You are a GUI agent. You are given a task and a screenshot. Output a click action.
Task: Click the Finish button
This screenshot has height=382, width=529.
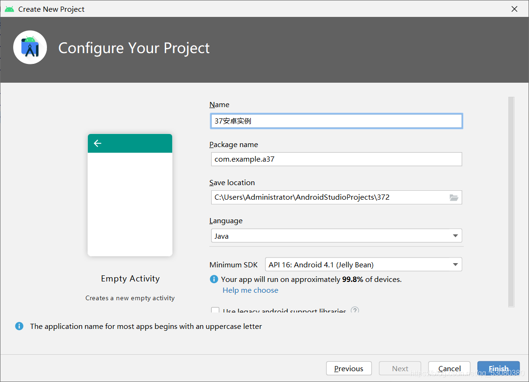point(498,368)
